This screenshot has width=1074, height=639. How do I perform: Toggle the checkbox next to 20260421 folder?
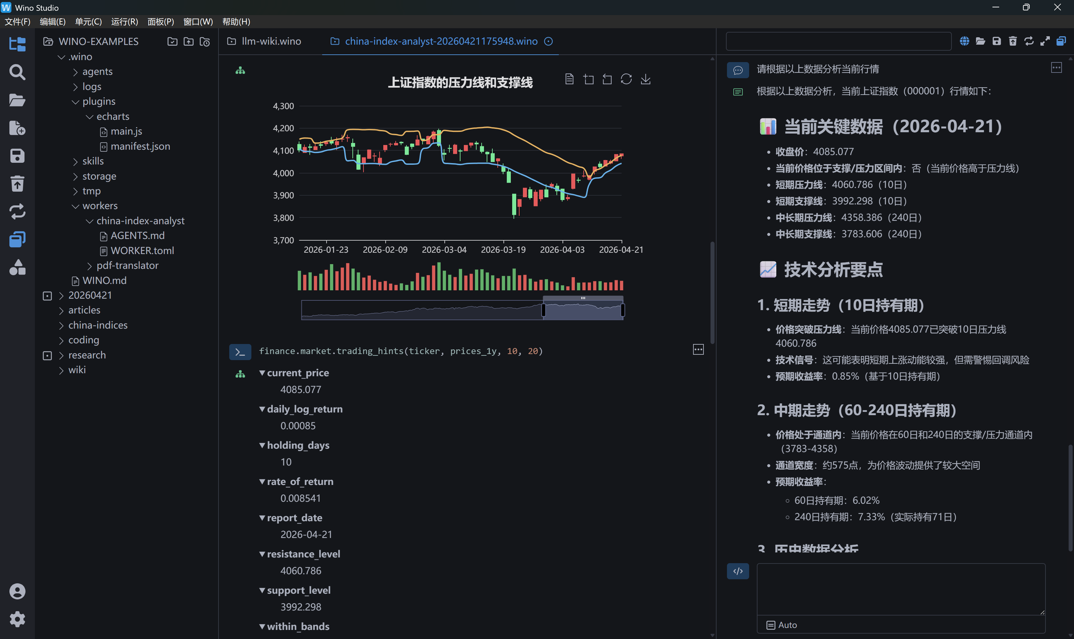tap(47, 296)
